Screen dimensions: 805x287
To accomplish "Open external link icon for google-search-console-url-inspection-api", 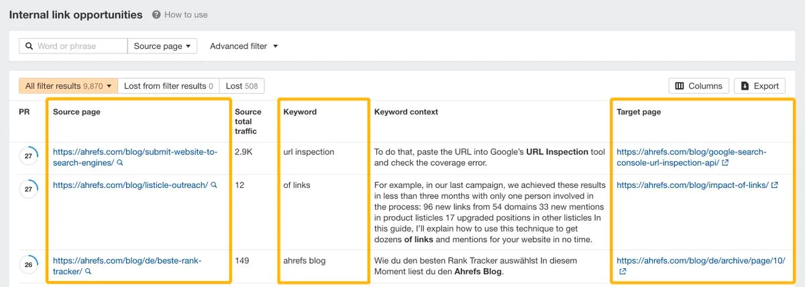I will (x=726, y=163).
